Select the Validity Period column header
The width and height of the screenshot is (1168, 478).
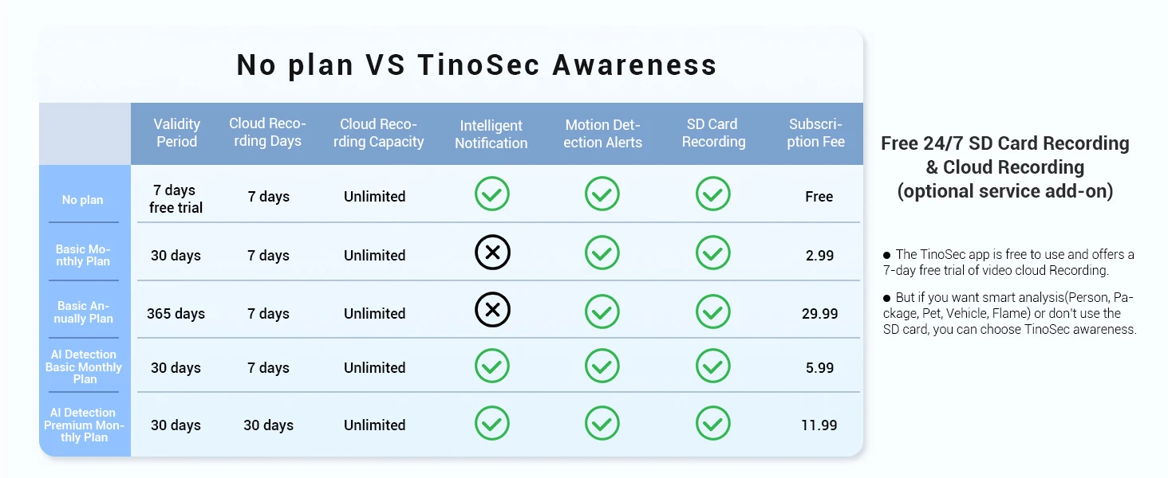[176, 133]
